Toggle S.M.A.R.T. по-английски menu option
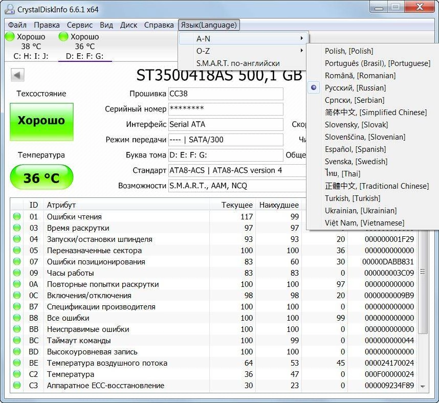 pyautogui.click(x=243, y=63)
